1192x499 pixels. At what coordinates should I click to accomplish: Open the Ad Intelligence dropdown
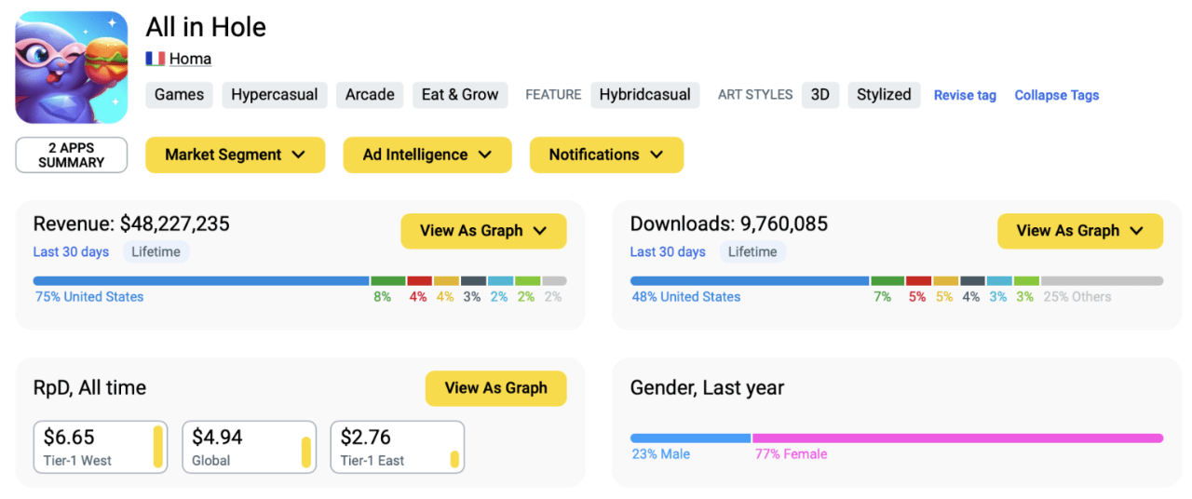click(x=427, y=155)
